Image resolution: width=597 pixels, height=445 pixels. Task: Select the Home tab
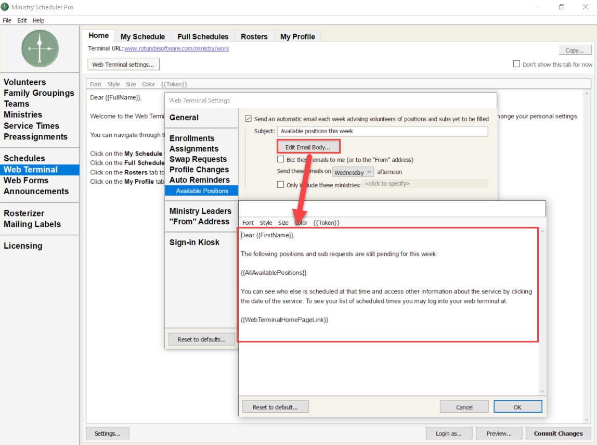point(99,35)
